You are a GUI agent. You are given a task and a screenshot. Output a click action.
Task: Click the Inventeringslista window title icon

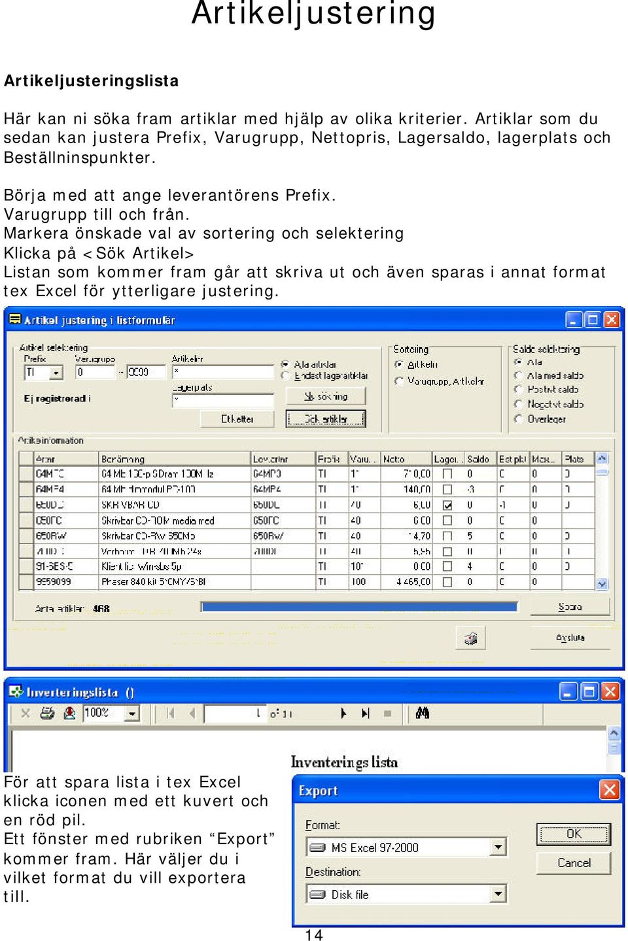16,692
